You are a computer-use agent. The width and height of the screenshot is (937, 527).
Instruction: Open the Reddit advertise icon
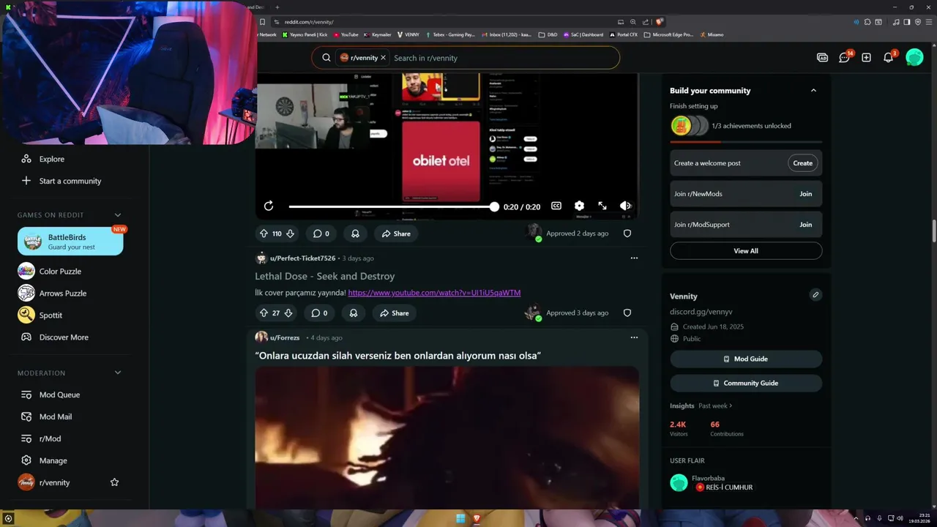click(x=822, y=58)
